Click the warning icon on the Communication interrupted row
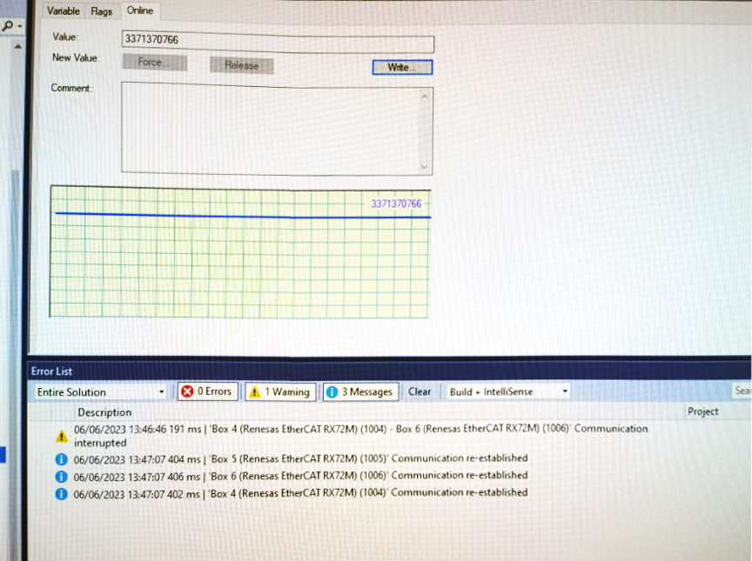 click(62, 436)
